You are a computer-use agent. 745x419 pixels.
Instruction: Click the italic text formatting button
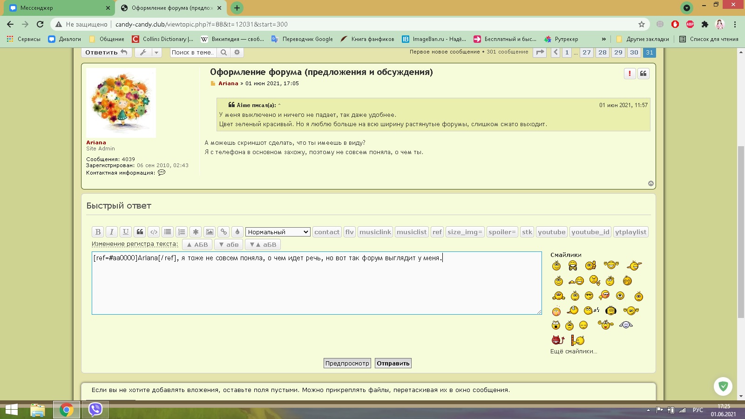coord(112,232)
